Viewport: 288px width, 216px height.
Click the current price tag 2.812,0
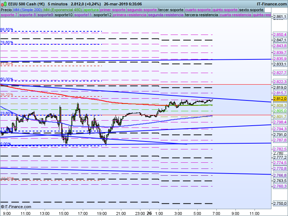[280, 99]
